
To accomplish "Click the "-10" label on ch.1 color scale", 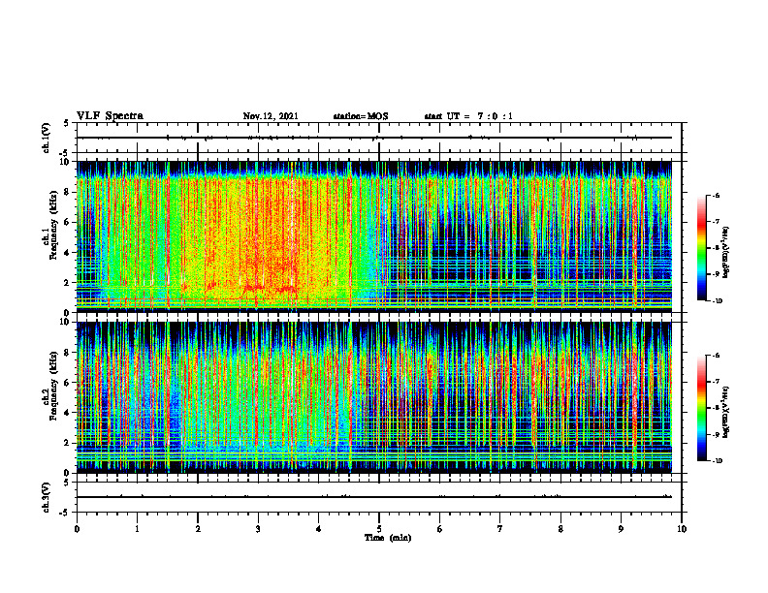I will click(717, 300).
